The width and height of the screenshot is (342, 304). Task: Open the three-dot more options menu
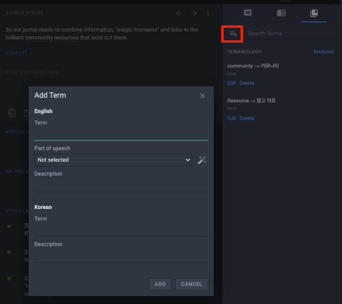tap(208, 13)
